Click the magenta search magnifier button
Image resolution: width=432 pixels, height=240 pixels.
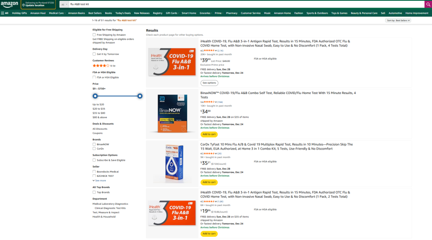click(x=428, y=4)
